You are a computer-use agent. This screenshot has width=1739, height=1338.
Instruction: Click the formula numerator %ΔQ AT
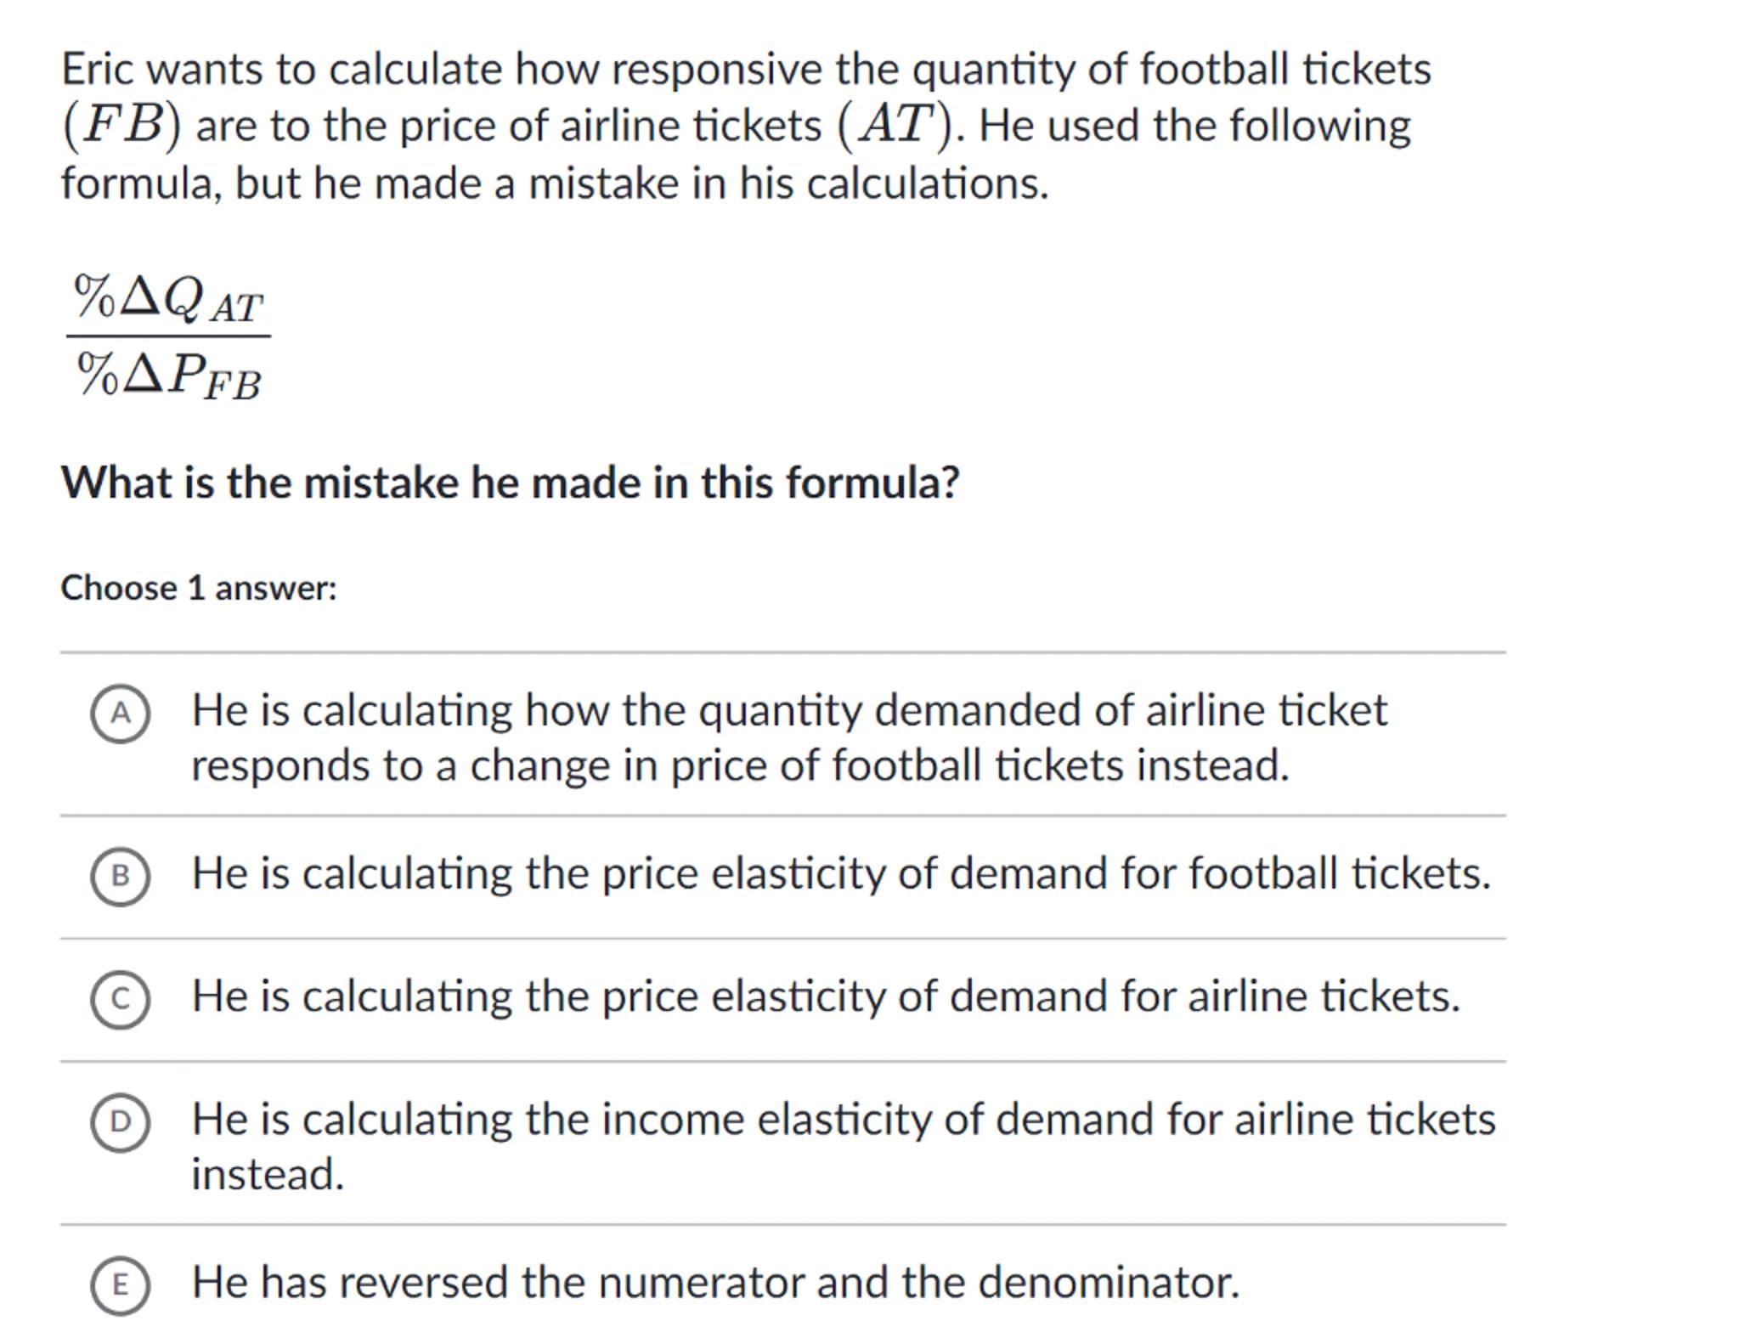(x=168, y=299)
